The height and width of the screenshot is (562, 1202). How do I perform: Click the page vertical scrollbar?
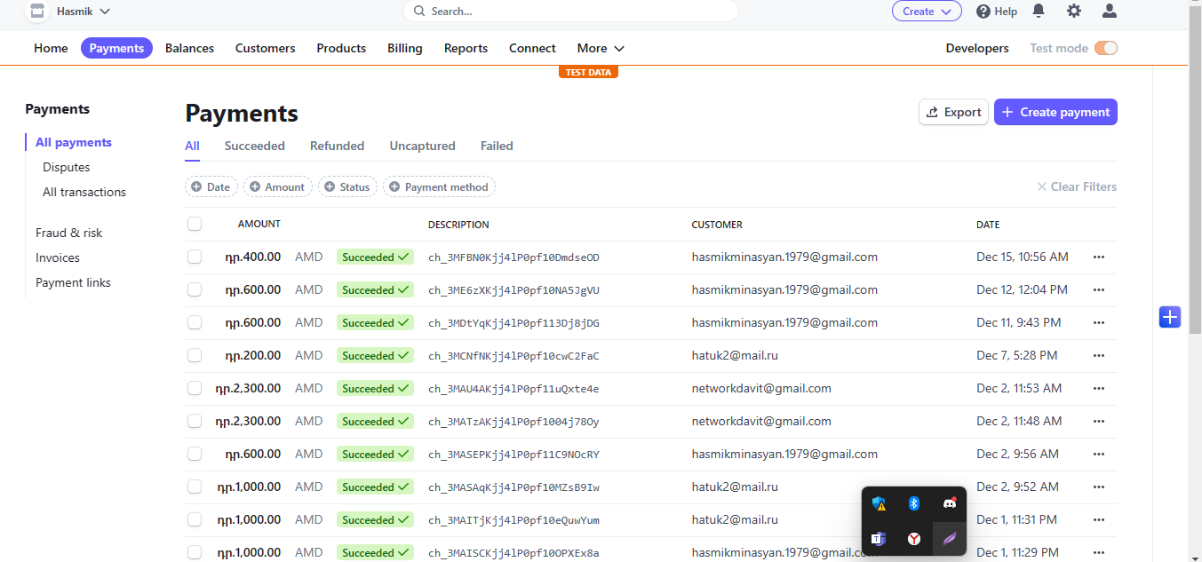[1195, 169]
